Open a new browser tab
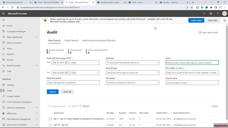 pyautogui.click(x=193, y=2)
